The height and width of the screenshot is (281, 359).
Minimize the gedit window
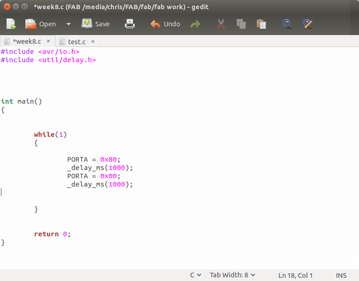(x=16, y=6)
